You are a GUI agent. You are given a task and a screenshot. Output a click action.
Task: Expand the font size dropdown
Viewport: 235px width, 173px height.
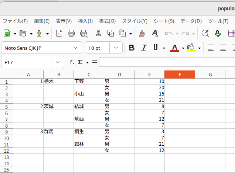point(116,48)
